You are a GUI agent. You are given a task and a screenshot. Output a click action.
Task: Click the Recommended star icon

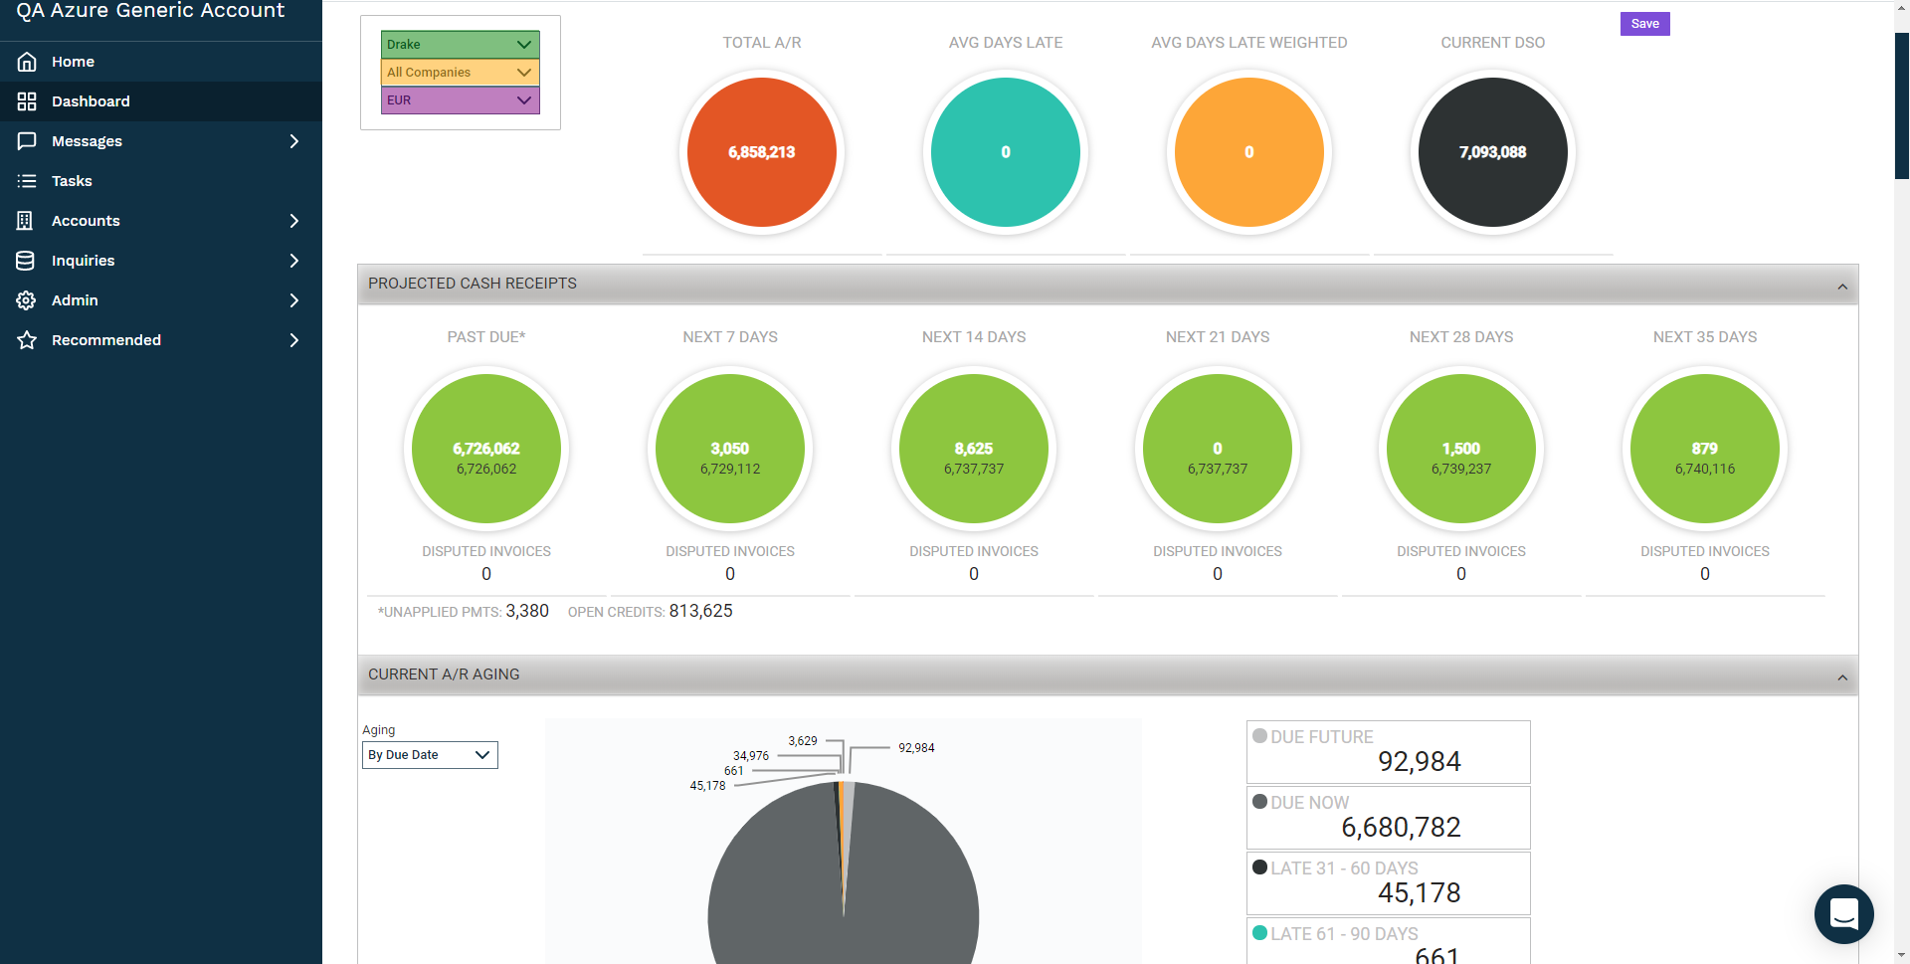coord(27,340)
